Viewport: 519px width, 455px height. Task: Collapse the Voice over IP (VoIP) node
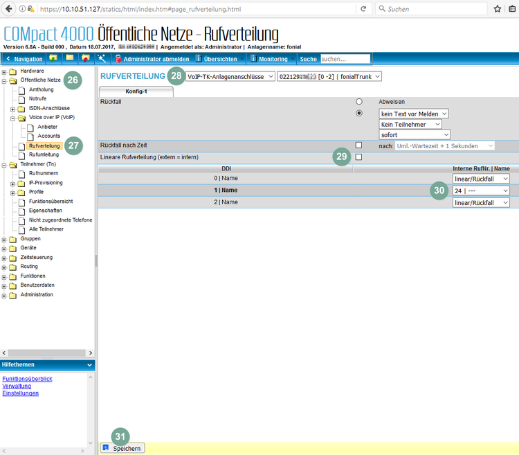tap(12, 118)
